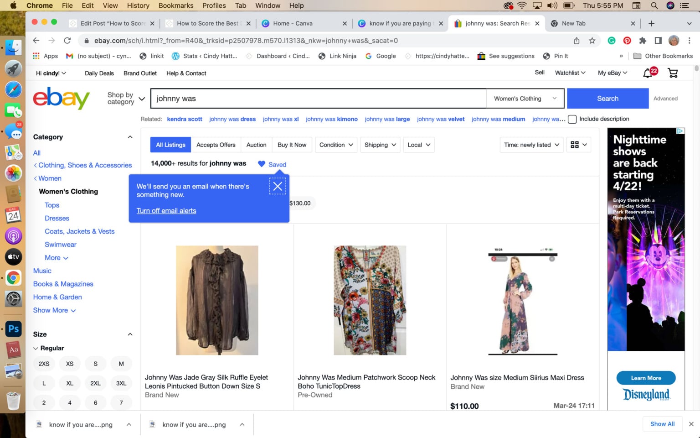Reload the page

click(67, 41)
